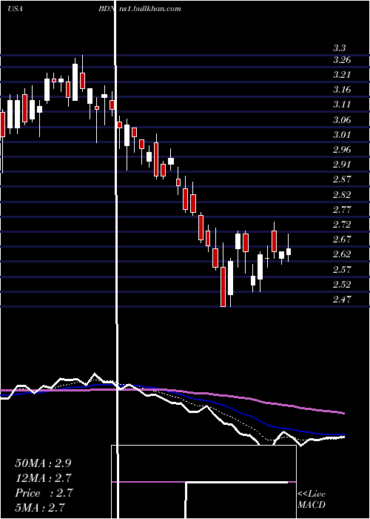The image size is (370, 519).
Task: Click the <<Live MACD label
Action: pos(312,499)
